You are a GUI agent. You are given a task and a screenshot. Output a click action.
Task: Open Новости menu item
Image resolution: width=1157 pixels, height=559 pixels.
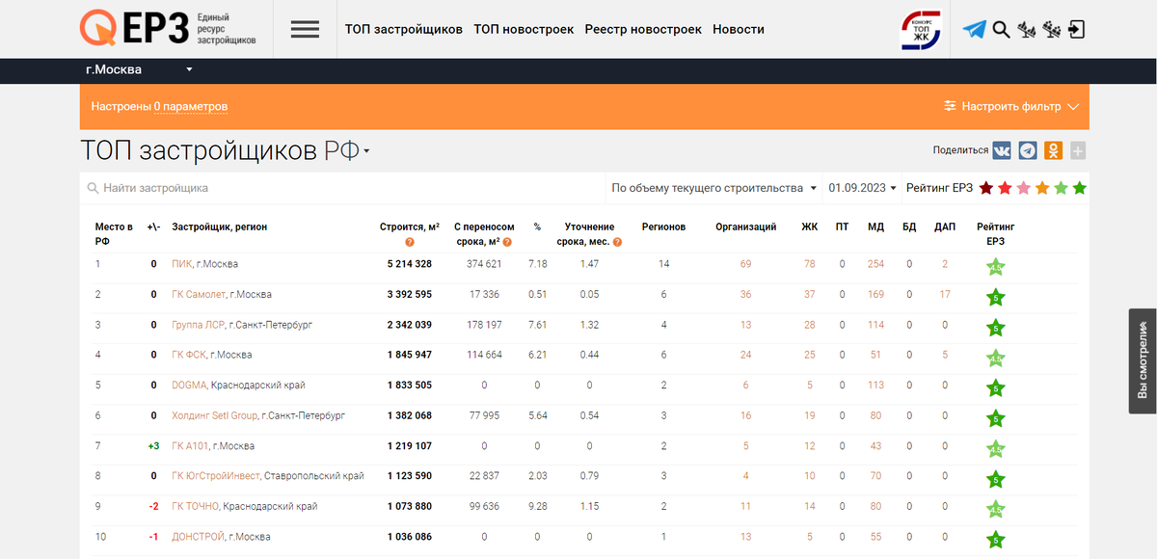pos(739,29)
